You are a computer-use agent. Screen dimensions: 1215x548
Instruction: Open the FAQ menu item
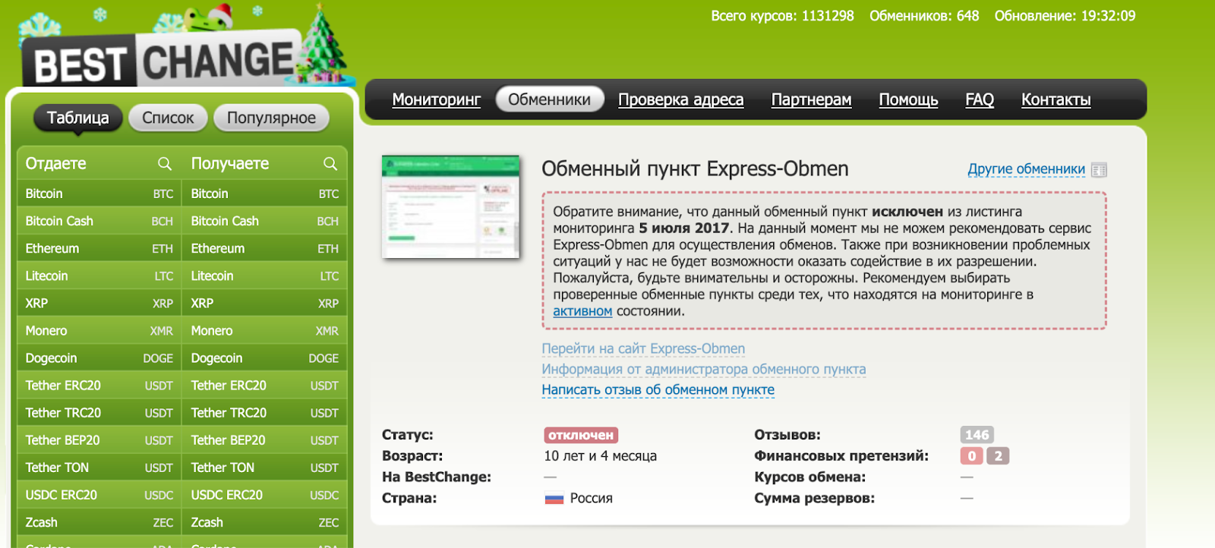[980, 99]
